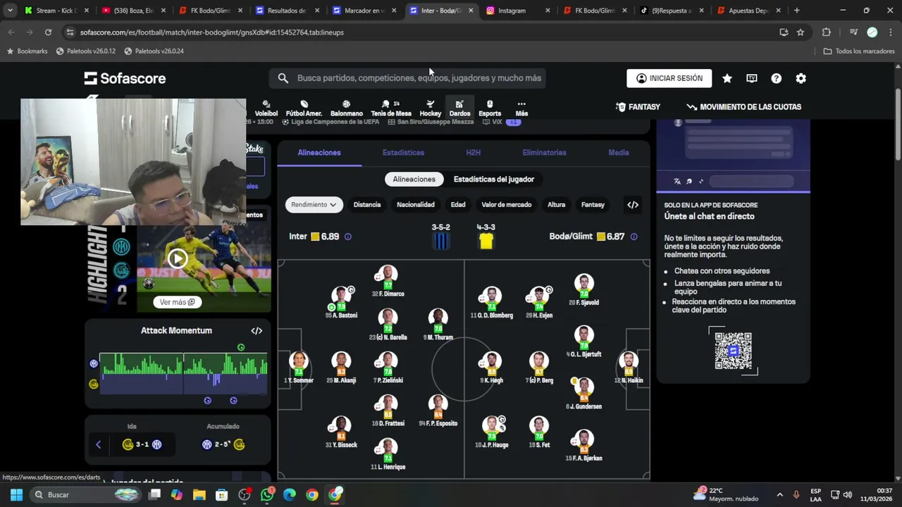Go to Esports section
The image size is (902, 507).
490,108
